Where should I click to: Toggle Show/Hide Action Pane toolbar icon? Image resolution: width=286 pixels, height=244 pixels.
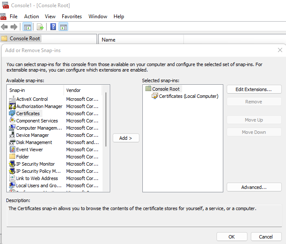63,27
